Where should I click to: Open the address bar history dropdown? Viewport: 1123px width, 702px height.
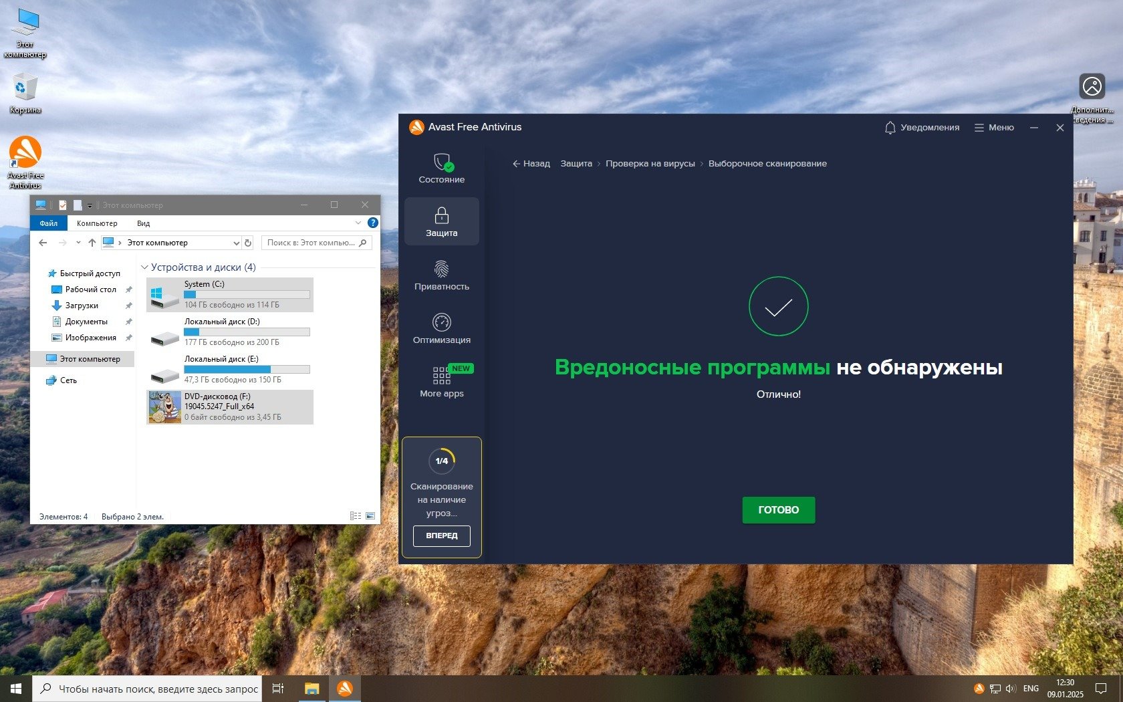(x=236, y=243)
